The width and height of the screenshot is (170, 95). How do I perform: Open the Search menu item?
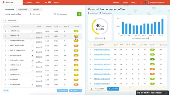pyautogui.click(x=28, y=2)
